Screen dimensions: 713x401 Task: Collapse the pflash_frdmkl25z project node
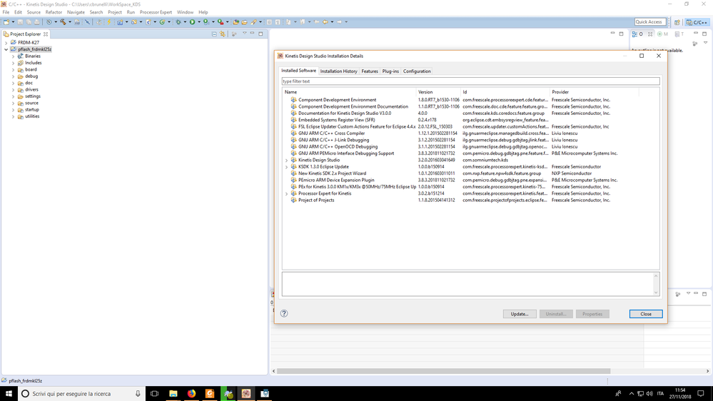tap(6, 49)
